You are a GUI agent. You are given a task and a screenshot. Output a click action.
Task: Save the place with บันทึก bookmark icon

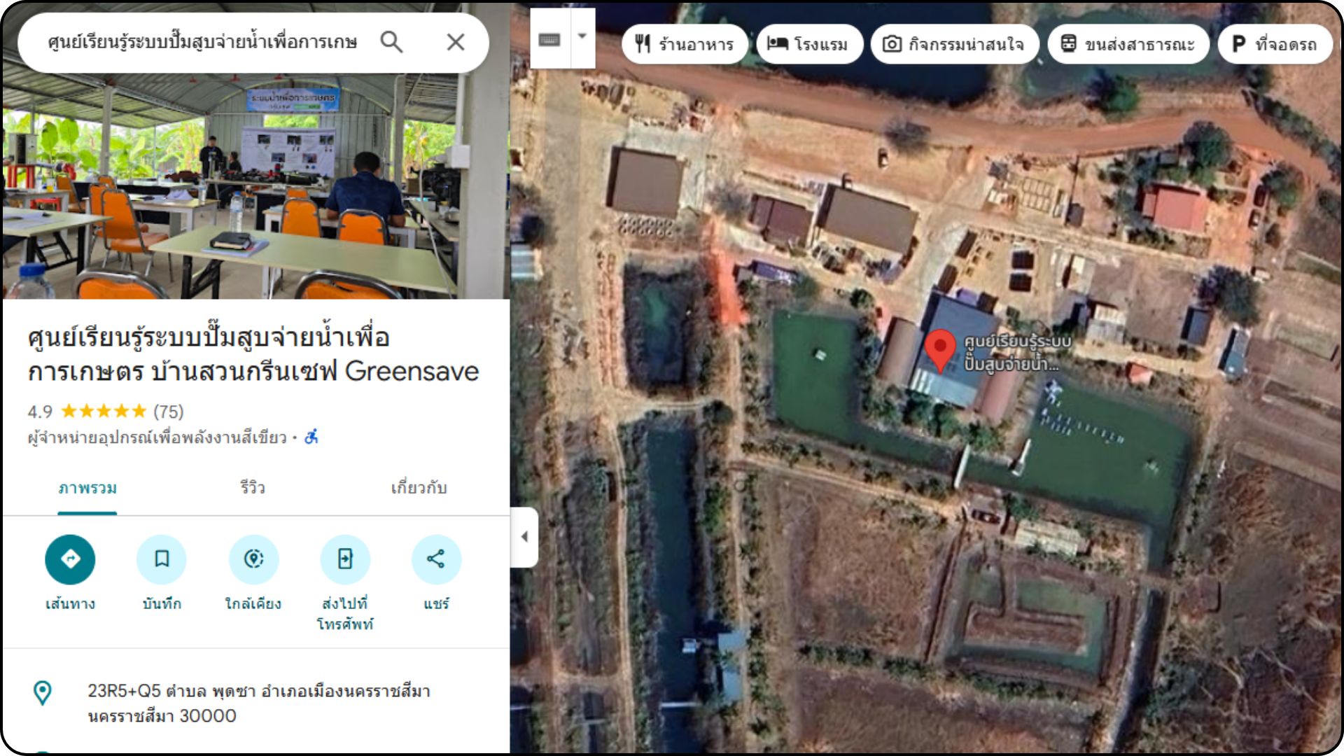pyautogui.click(x=162, y=559)
